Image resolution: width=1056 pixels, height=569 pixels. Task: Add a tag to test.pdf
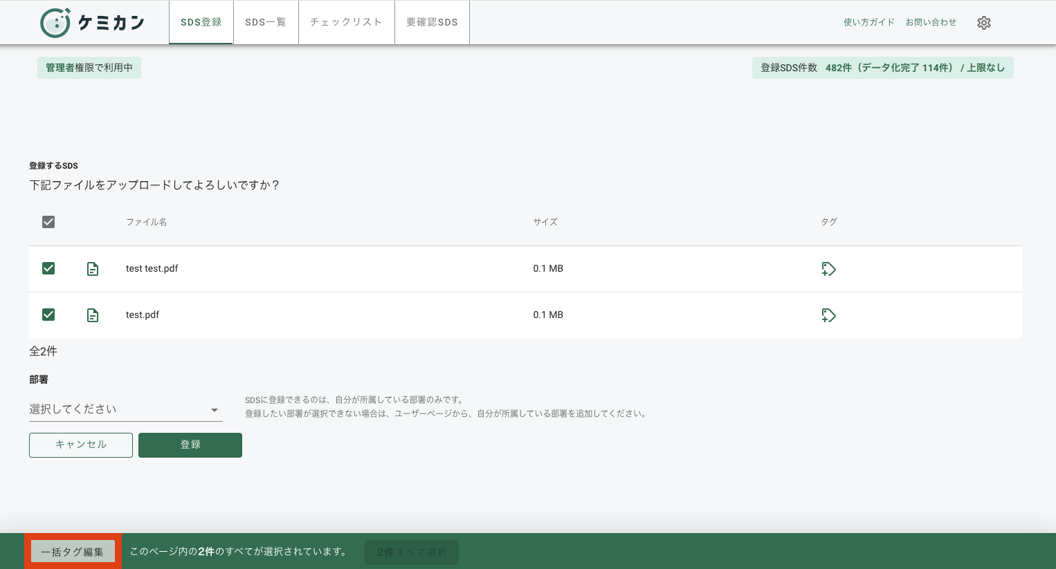(828, 315)
